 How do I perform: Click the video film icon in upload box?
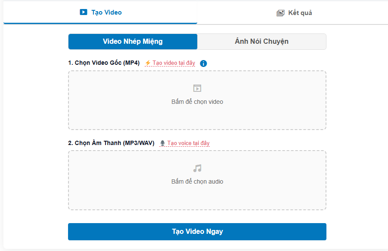coord(197,88)
